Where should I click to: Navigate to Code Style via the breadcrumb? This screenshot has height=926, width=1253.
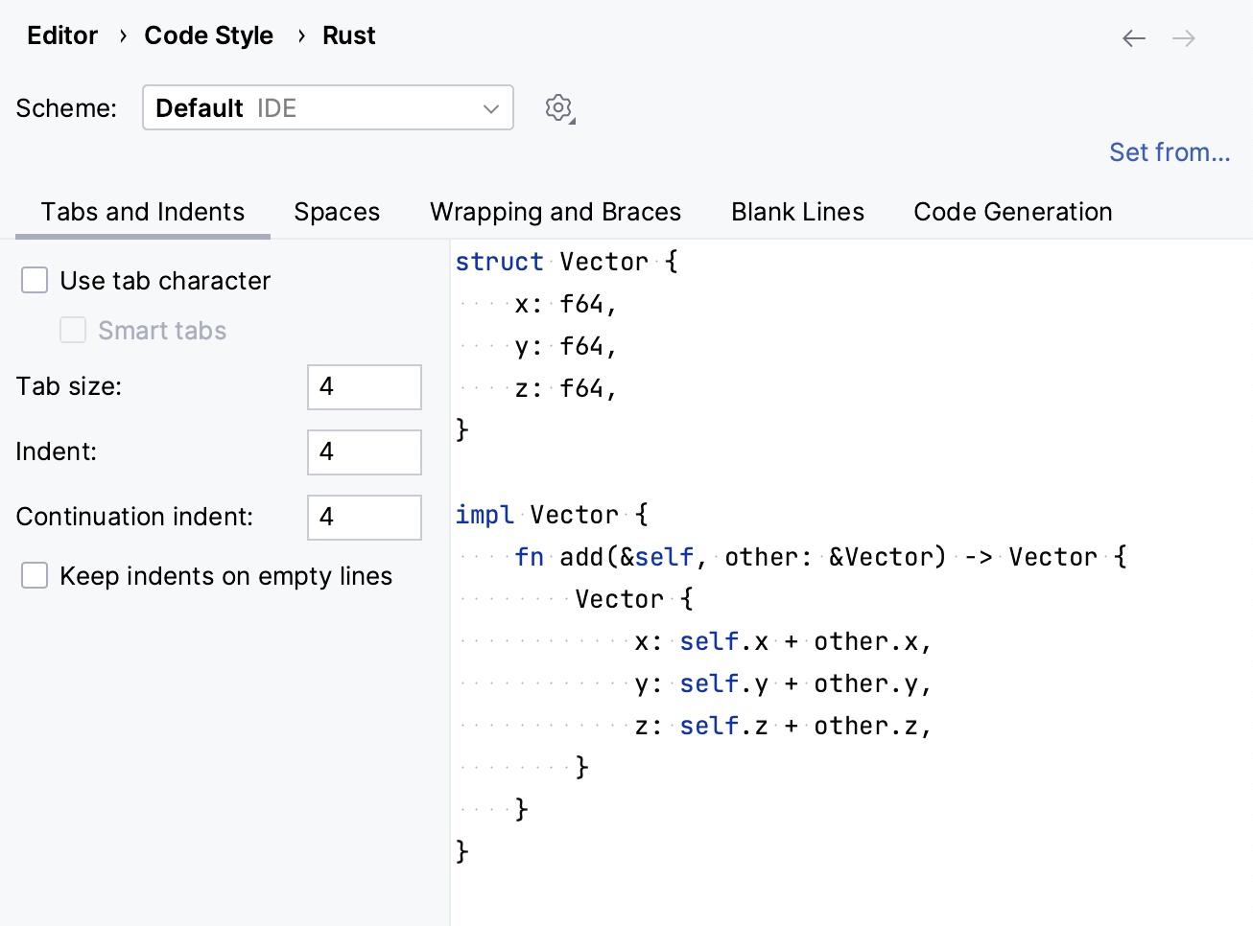(x=208, y=35)
